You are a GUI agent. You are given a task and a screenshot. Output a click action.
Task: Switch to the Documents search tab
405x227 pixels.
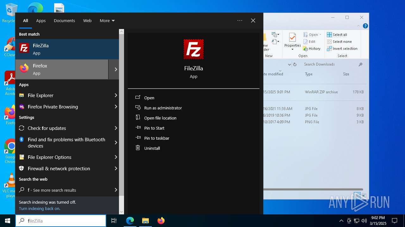[64, 20]
